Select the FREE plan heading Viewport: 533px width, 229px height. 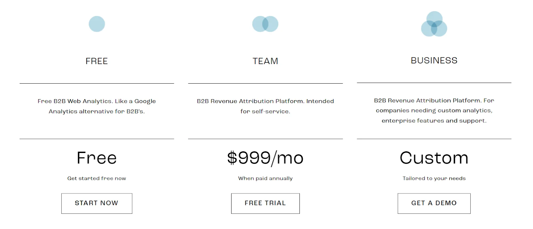coord(97,61)
